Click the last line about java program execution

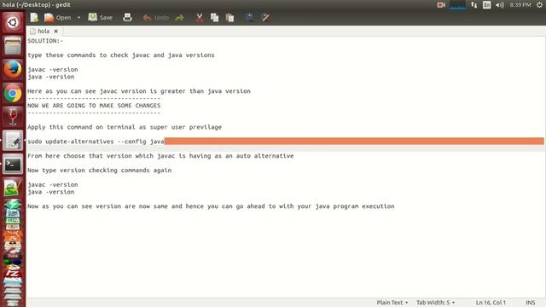(211, 206)
